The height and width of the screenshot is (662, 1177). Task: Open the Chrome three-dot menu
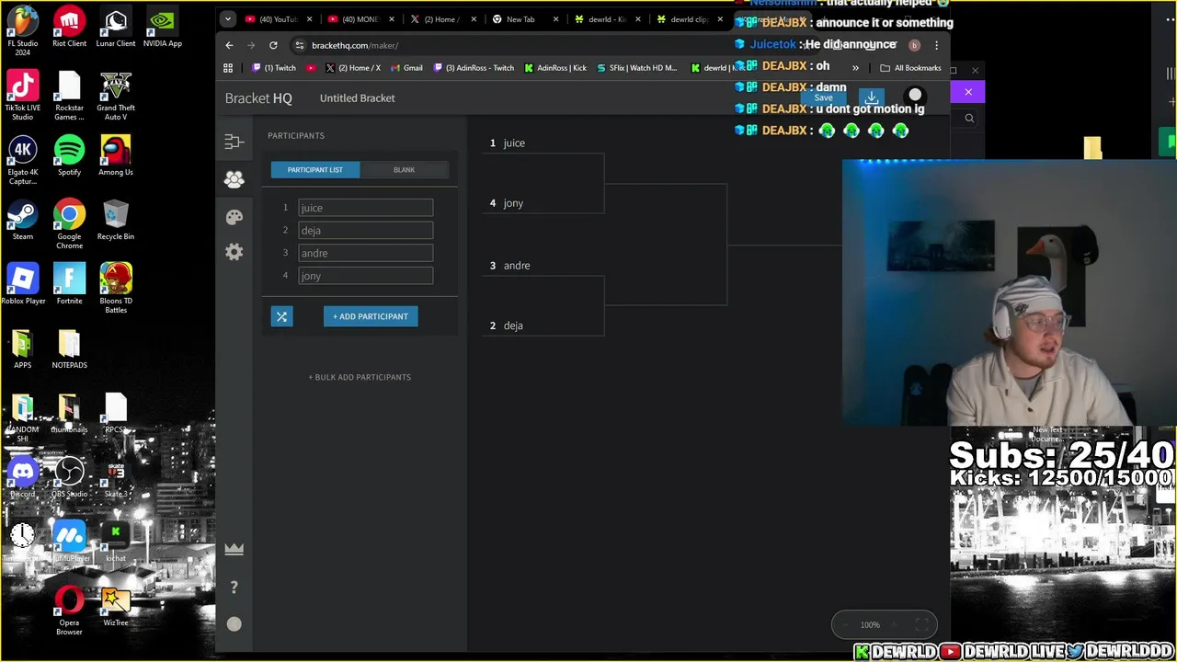tap(936, 45)
